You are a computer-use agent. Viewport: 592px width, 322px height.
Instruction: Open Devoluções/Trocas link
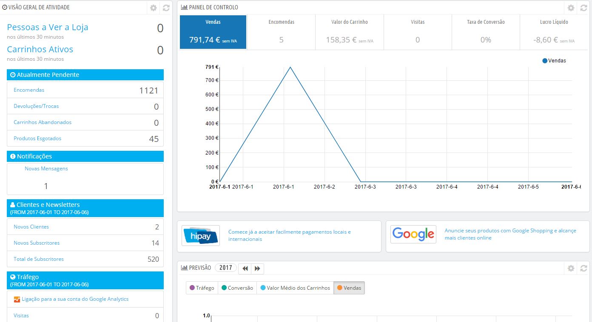coord(36,106)
